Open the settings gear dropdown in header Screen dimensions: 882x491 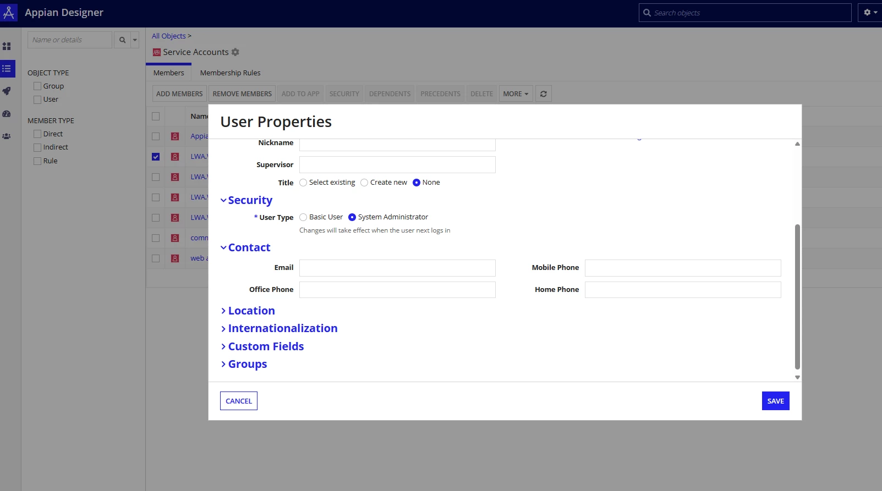pyautogui.click(x=870, y=13)
